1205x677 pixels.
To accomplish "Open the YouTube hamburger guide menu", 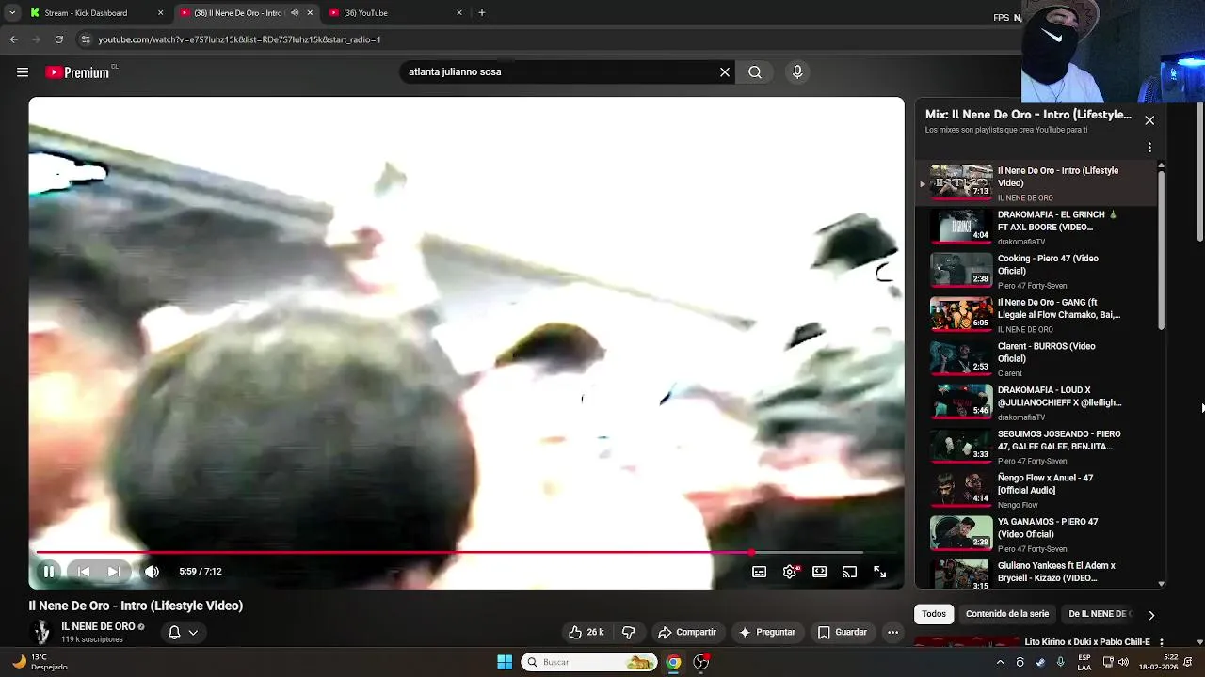I will point(23,72).
